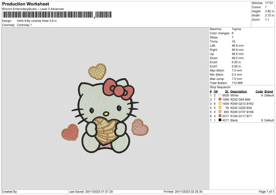Click the Zoom value 1:1
Viewport: 276px width, 195px height.
pos(267,19)
